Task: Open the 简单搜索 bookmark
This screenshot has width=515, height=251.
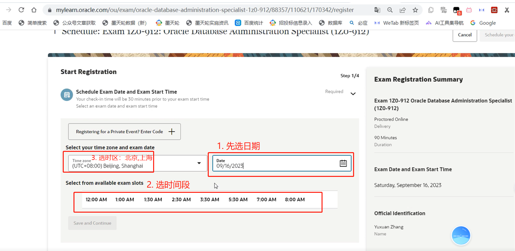Action: click(33, 23)
